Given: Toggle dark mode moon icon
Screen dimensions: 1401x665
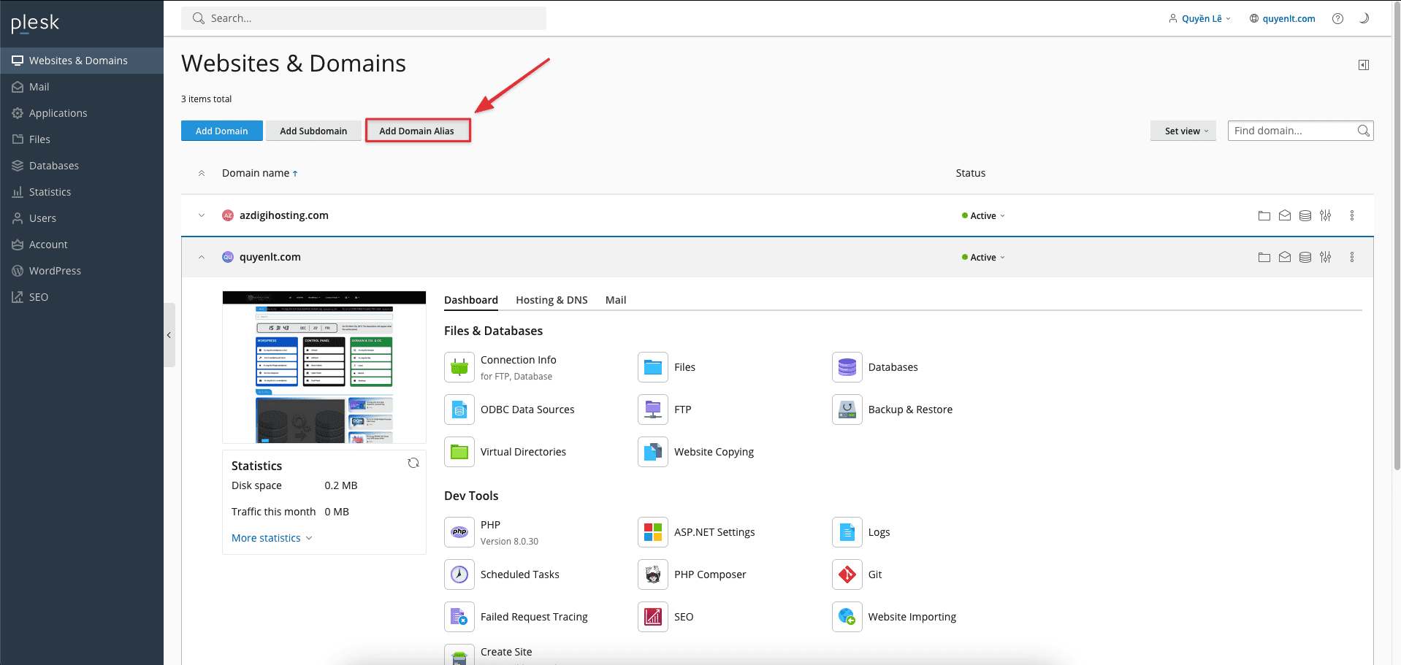Looking at the screenshot, I should click(1363, 18).
